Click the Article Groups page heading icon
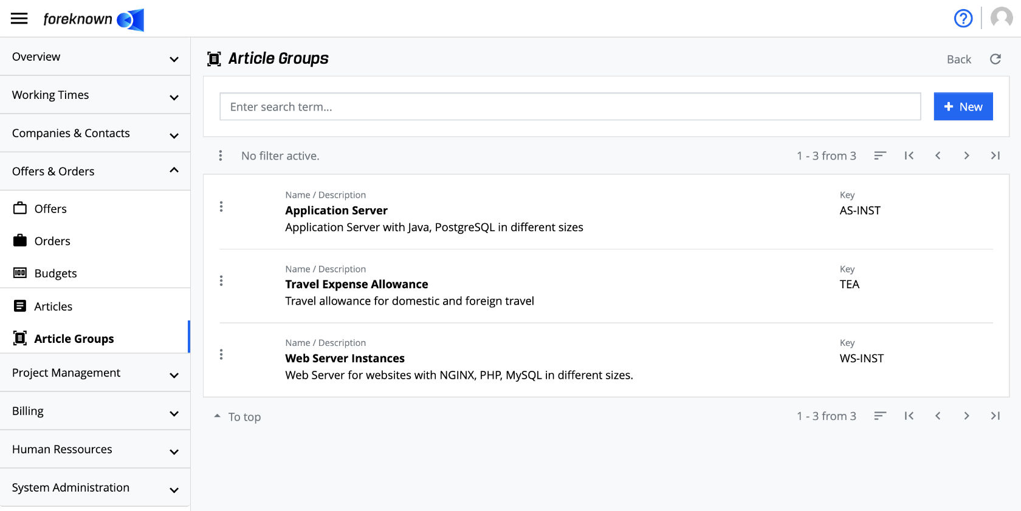1021x511 pixels. click(214, 59)
